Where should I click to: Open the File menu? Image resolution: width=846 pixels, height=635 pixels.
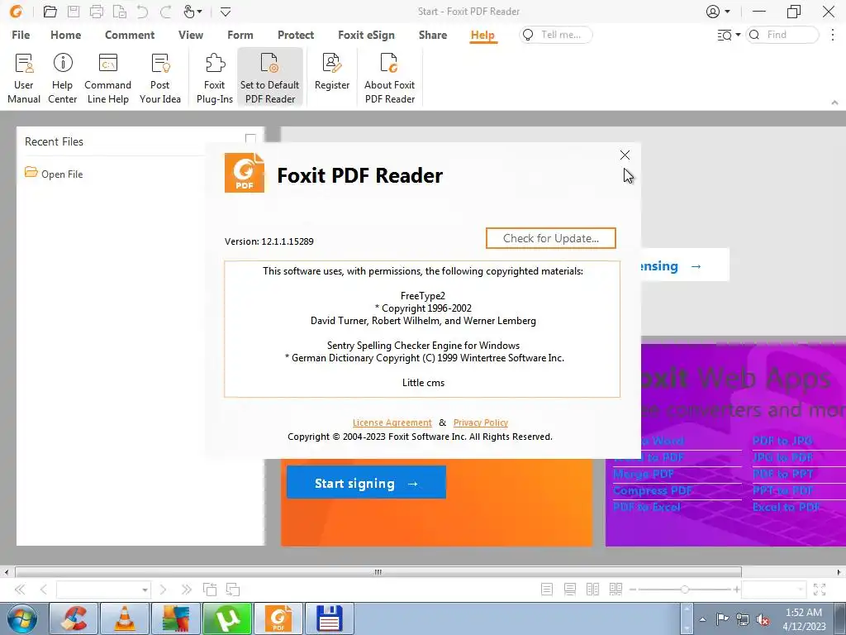[21, 35]
